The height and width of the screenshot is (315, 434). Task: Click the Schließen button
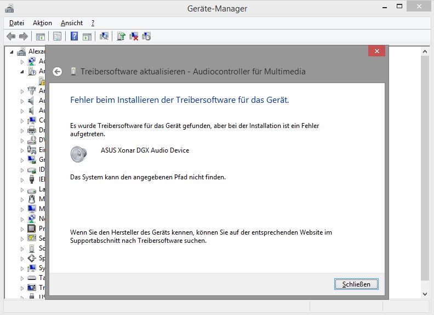point(356,284)
